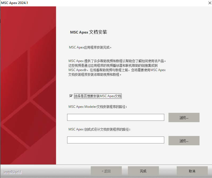The image size is (212, 178).
Task: Click the label MSC Apex Modeler文档安装程序的路径
Action: coord(98,107)
